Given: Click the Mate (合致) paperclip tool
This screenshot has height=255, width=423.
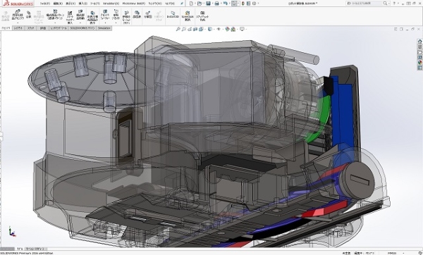Looking at the screenshot, I should tap(29, 14).
